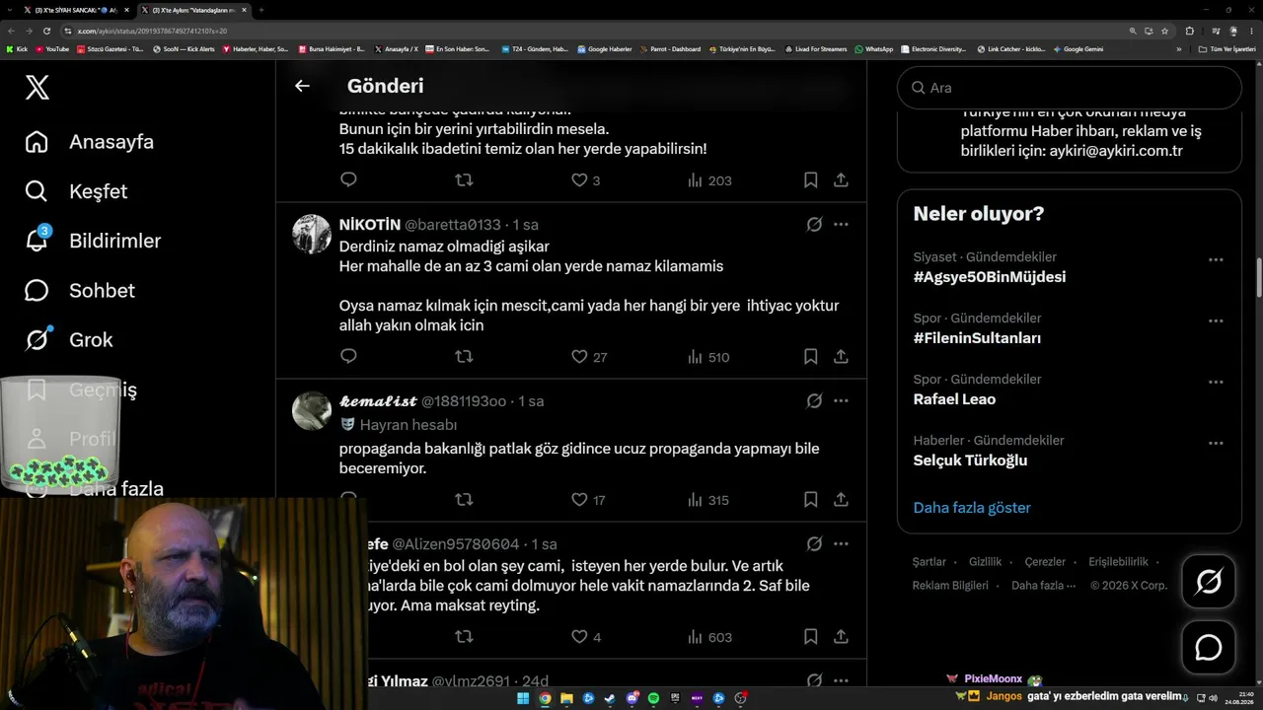Click 'Daha fazla göster' under trends
1263x710 pixels.
point(972,508)
